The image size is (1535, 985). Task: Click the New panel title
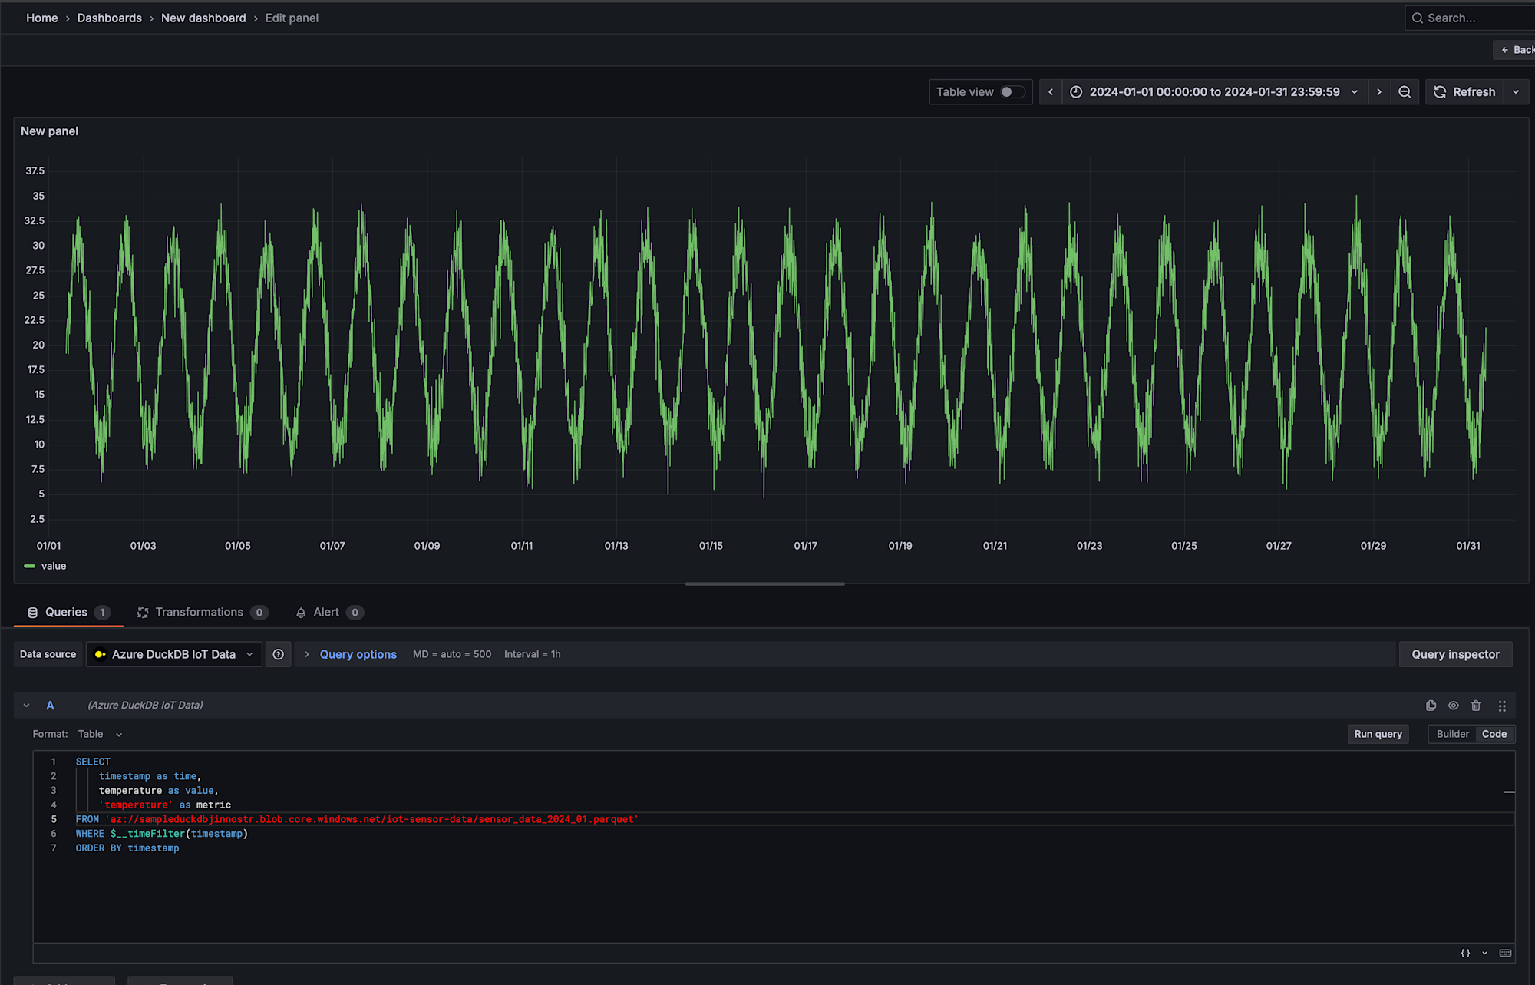49,131
